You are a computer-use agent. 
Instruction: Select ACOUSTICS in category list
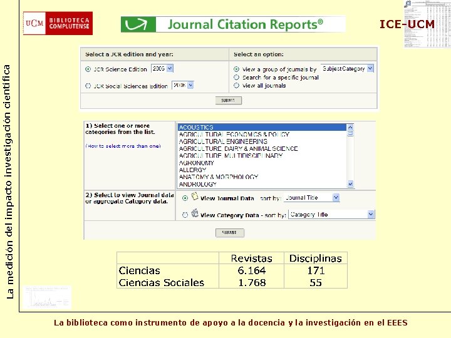[x=262, y=127]
